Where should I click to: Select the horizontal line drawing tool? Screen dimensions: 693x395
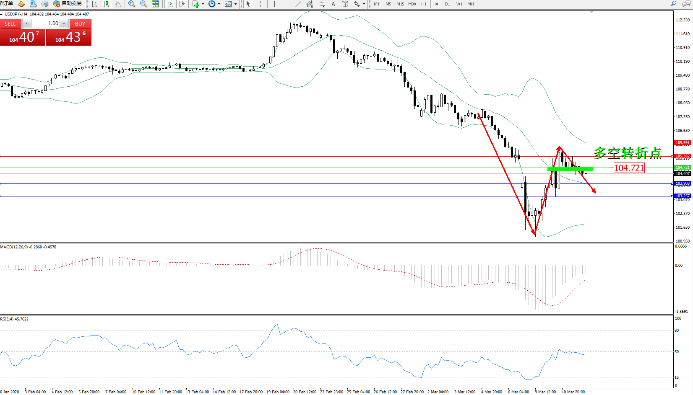[x=286, y=4]
